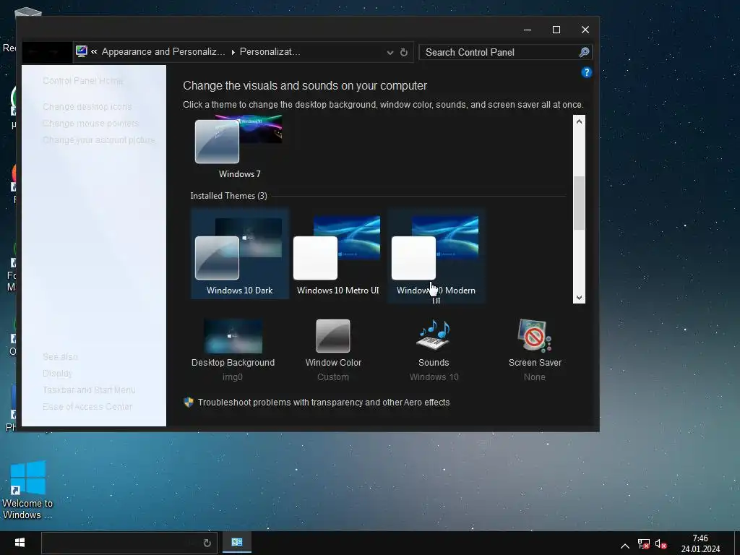Viewport: 740px width, 555px height.
Task: Click the Screen Saver label text
Action: (x=535, y=363)
